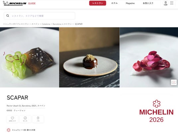178x134 pixels.
Task: View the chocolate bonbon dish photo
Action: (89, 57)
